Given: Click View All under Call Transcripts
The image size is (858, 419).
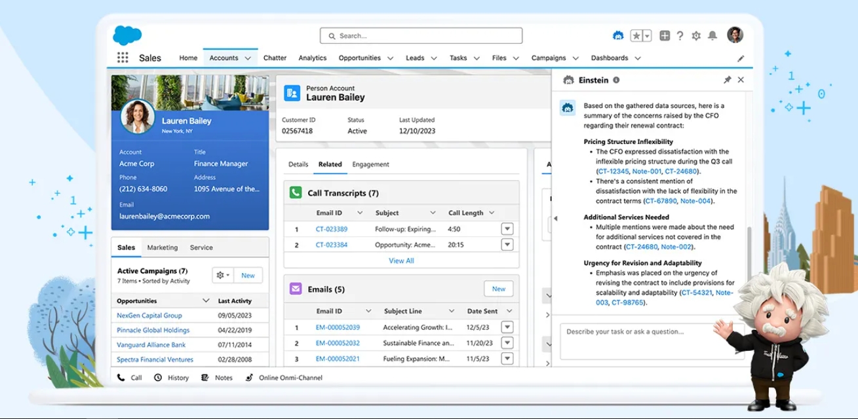Looking at the screenshot, I should click(401, 261).
